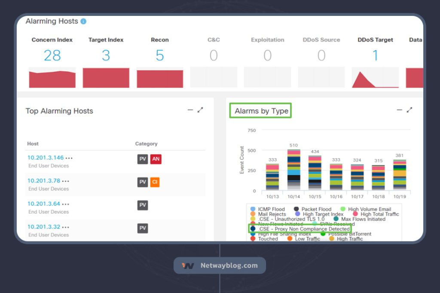Click the PV badge for host 10.201.3.64
This screenshot has width=440, height=293.
click(x=143, y=205)
